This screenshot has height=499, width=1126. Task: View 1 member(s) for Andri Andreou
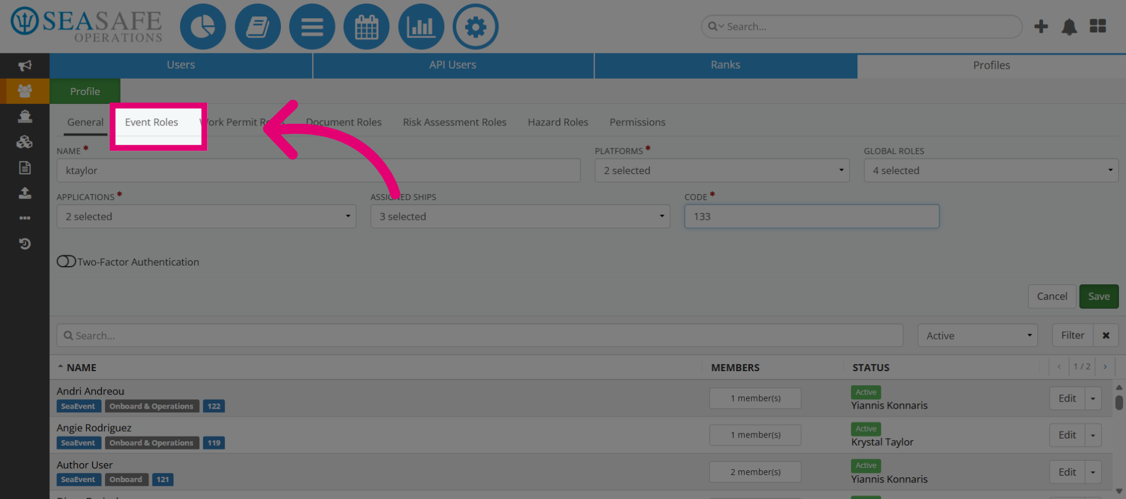coord(755,398)
